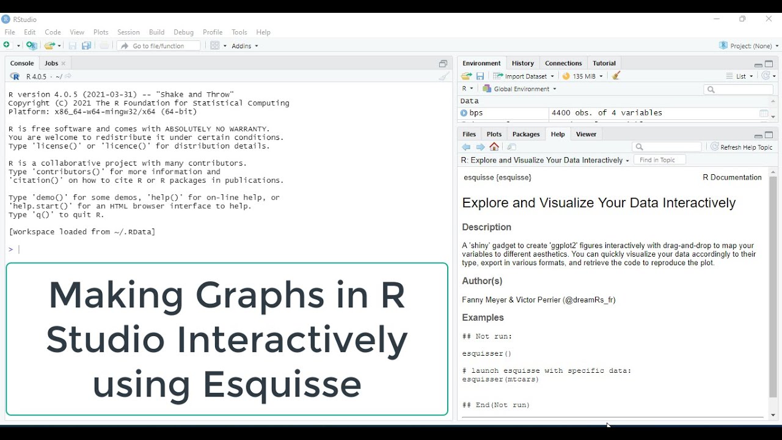
Task: Open the Profile menu
Action: 213,32
